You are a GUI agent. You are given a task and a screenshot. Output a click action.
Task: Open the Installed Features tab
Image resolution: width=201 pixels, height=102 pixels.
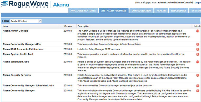pos(114,10)
